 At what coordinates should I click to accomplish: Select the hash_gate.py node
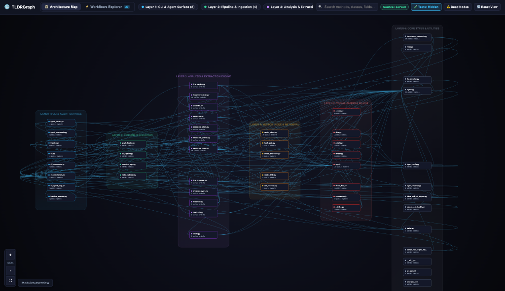(x=275, y=144)
